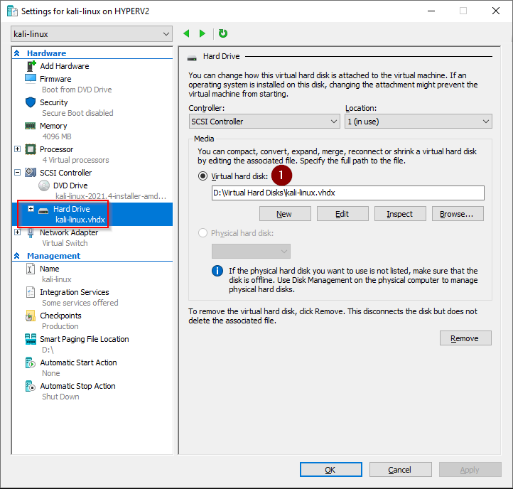The height and width of the screenshot is (489, 513).
Task: Click the virtual hard disk path field
Action: pyautogui.click(x=347, y=193)
